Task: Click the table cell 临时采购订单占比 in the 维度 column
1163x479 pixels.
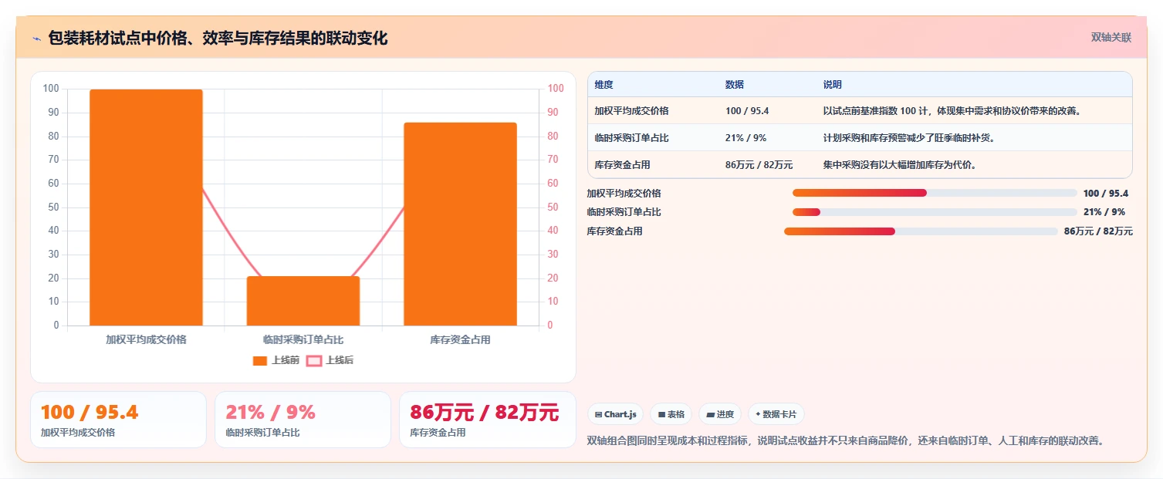Action: [x=631, y=138]
